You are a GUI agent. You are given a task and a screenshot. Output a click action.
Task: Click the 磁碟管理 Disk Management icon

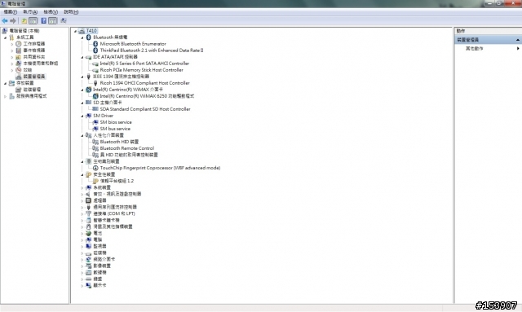point(19,90)
